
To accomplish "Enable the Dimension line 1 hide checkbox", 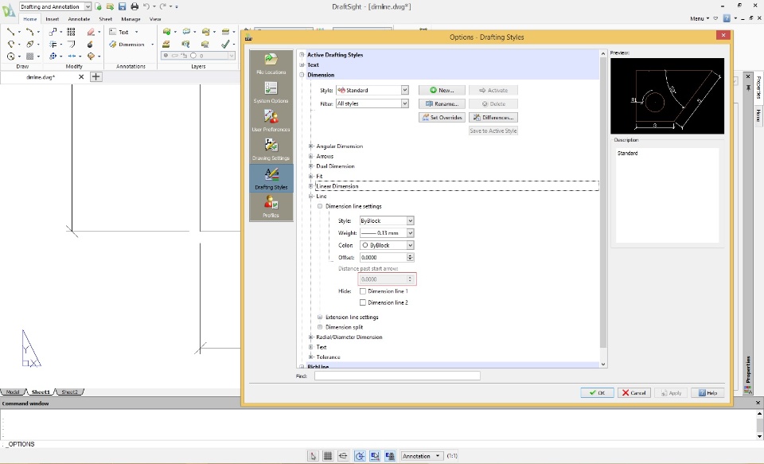I will tap(363, 292).
